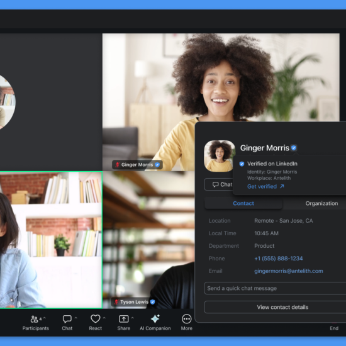This screenshot has height=346, width=346.
Task: Expand the Chat options caret
Action: (76, 318)
